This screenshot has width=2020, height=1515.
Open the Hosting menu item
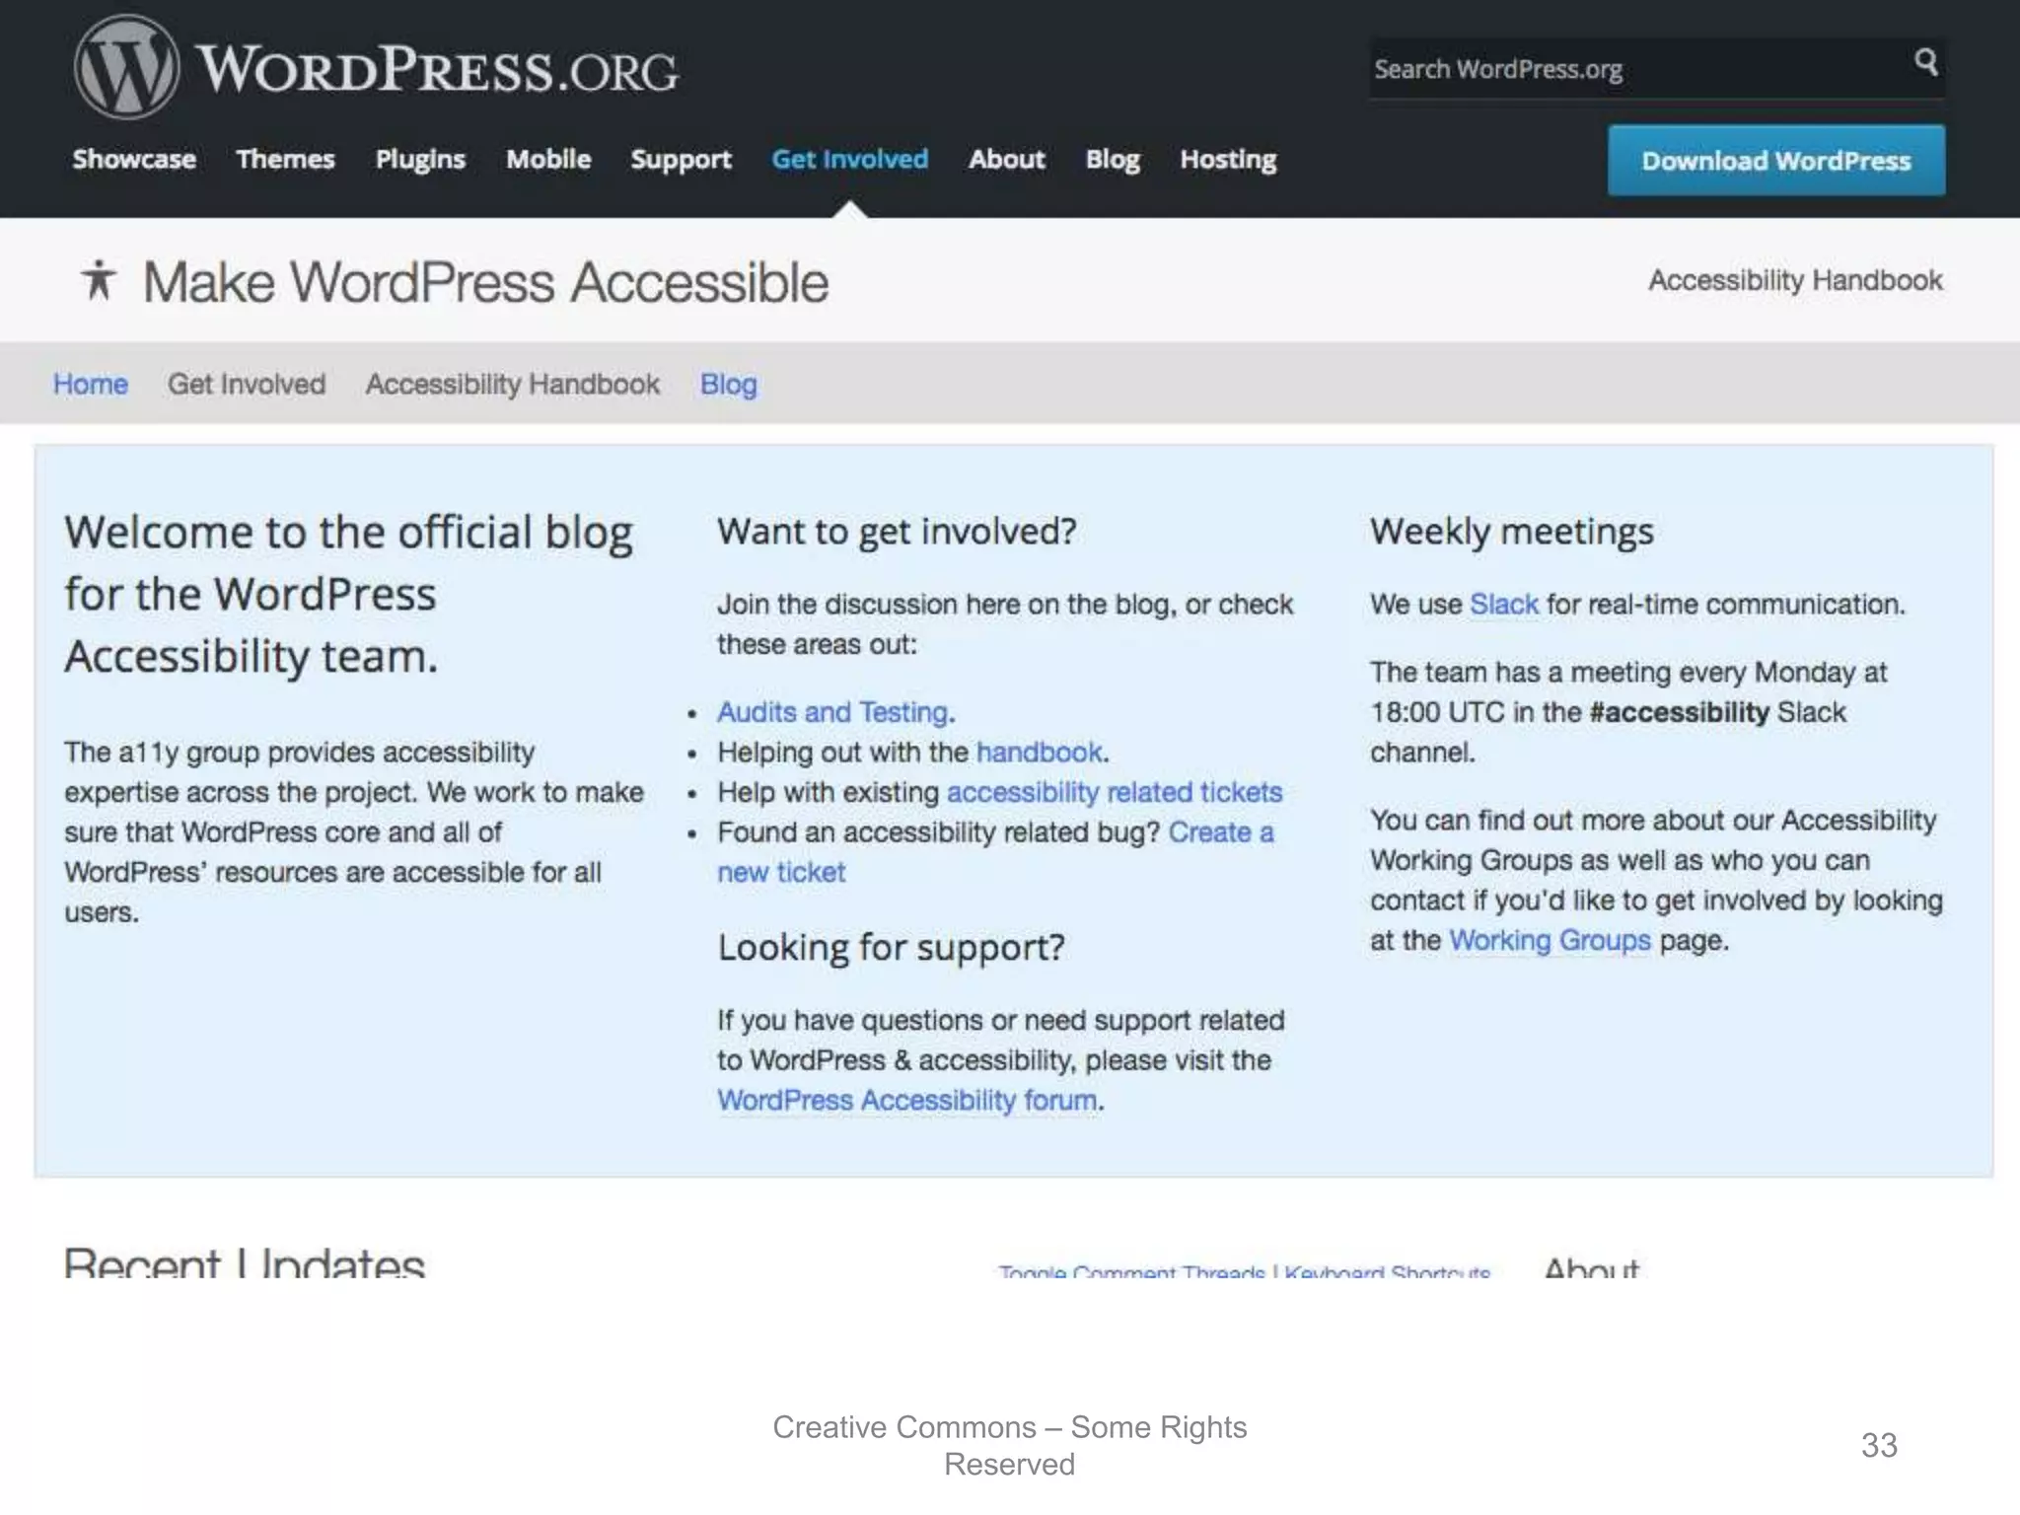tap(1228, 160)
